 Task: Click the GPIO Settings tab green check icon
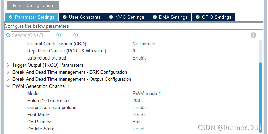pyautogui.click(x=198, y=17)
